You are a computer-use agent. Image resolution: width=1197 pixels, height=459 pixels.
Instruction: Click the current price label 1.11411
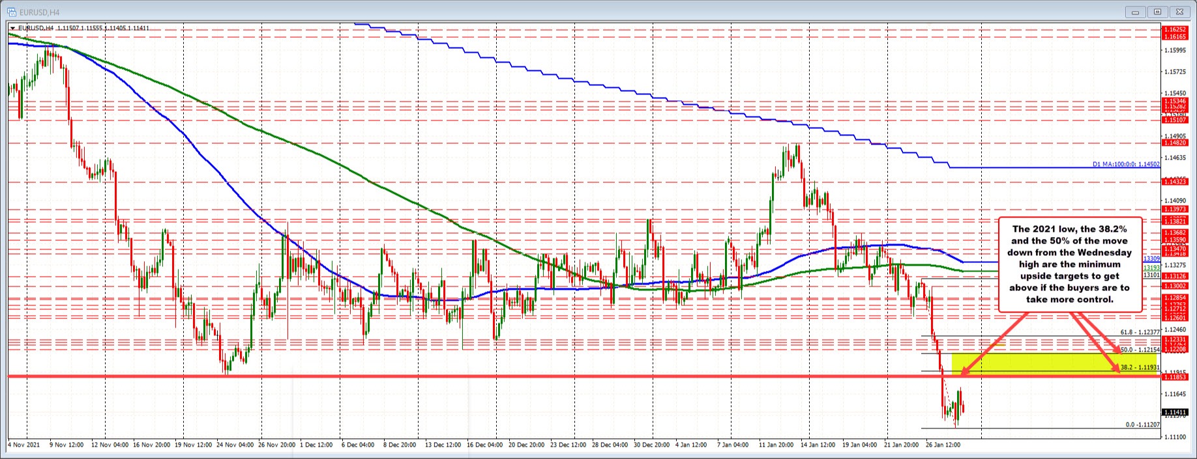(1175, 411)
